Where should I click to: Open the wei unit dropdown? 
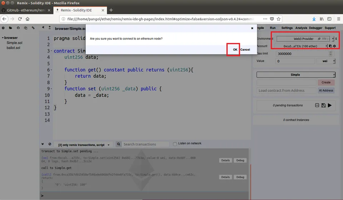(x=325, y=61)
